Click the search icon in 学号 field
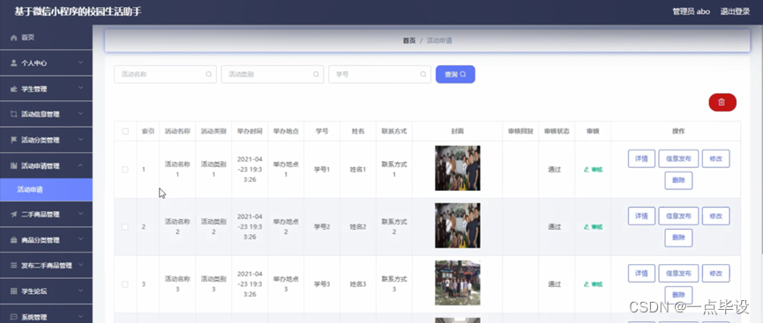 423,74
